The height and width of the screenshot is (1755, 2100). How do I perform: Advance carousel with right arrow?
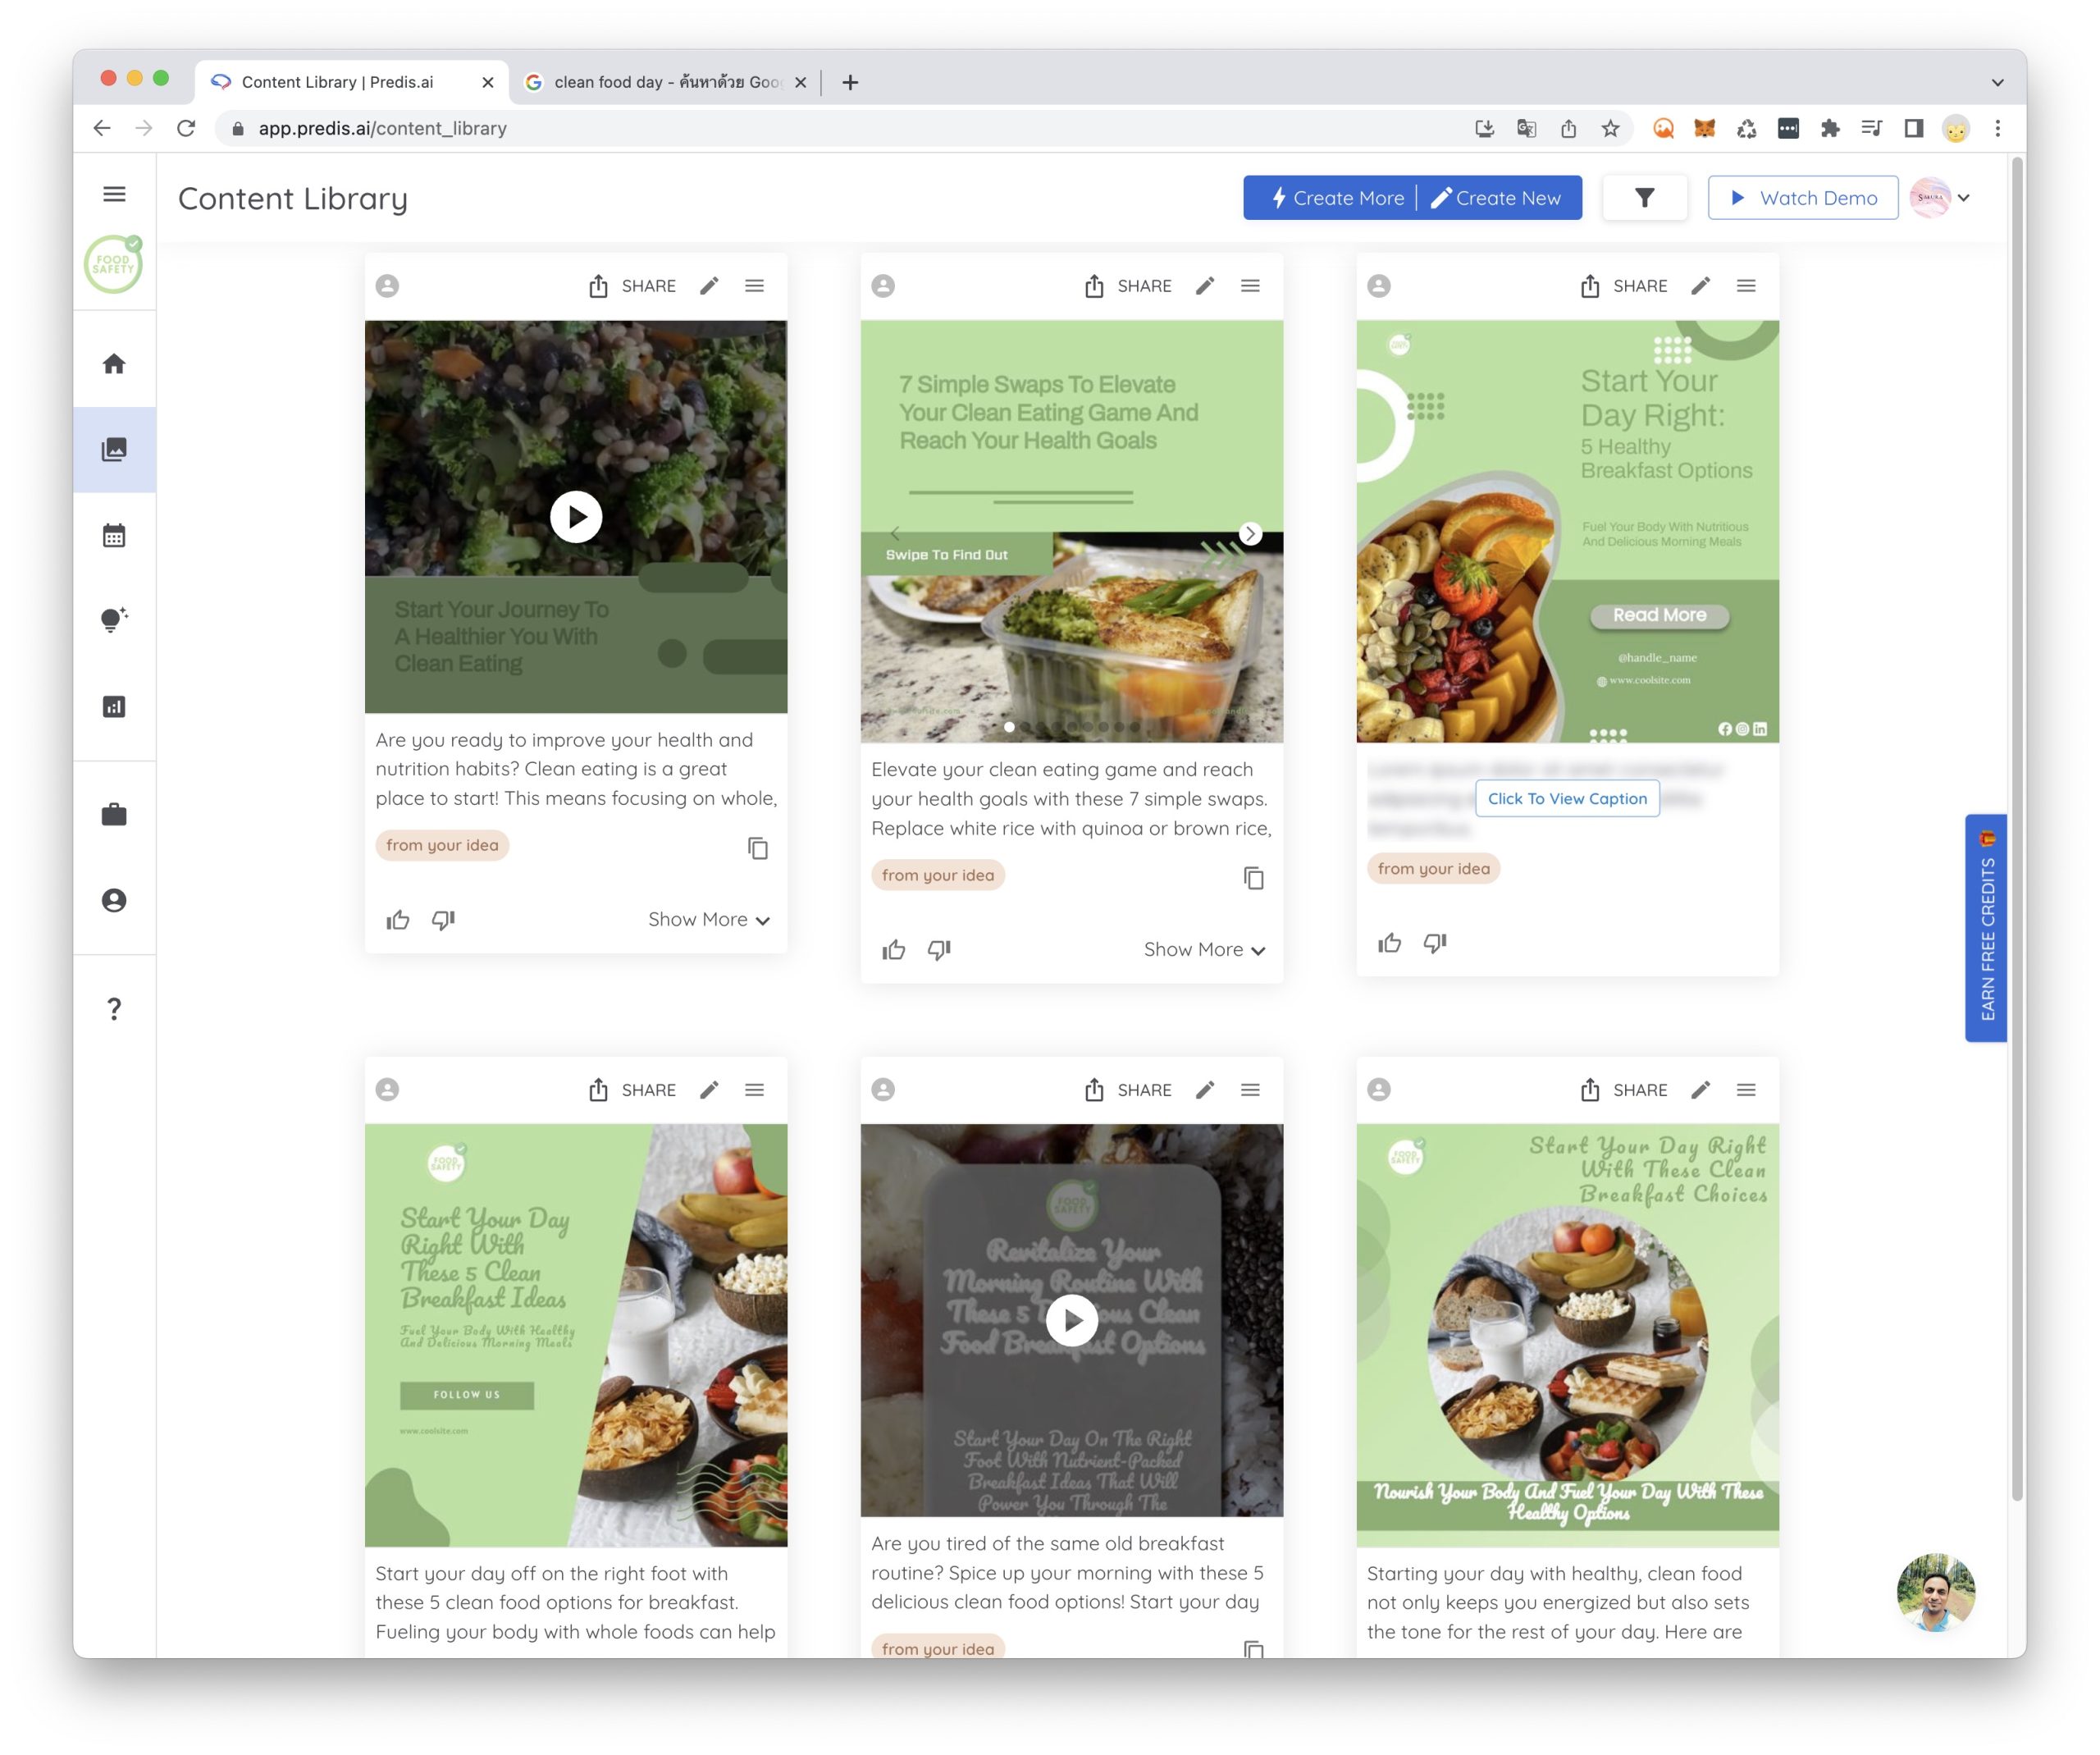pos(1250,534)
